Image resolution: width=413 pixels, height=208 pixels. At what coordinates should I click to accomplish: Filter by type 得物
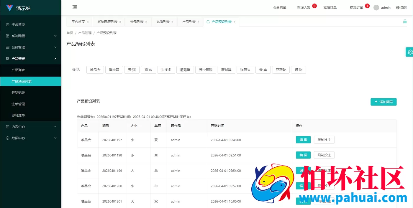click(x=298, y=70)
